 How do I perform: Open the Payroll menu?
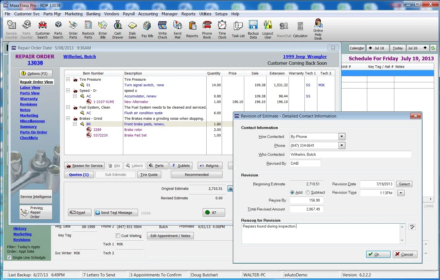pyautogui.click(x=129, y=14)
